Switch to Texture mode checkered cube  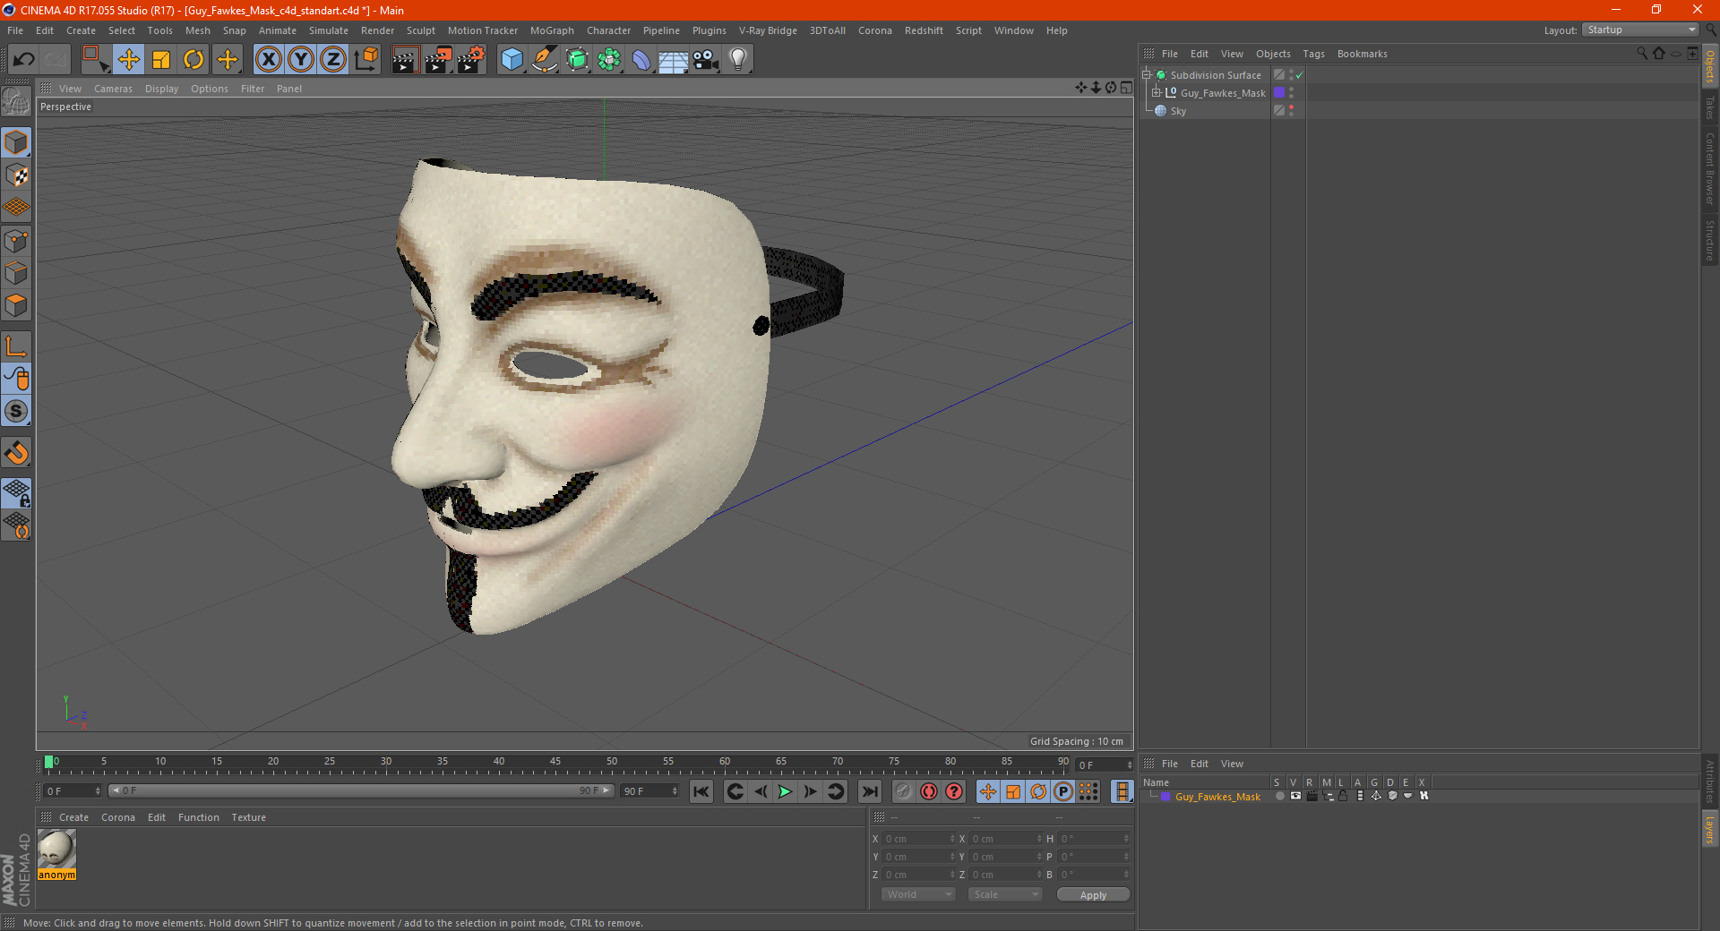coord(16,175)
